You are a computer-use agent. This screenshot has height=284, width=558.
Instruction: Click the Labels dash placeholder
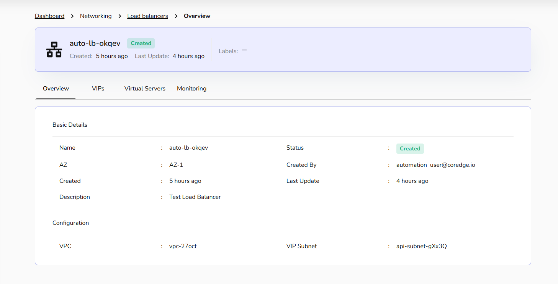[x=244, y=50]
